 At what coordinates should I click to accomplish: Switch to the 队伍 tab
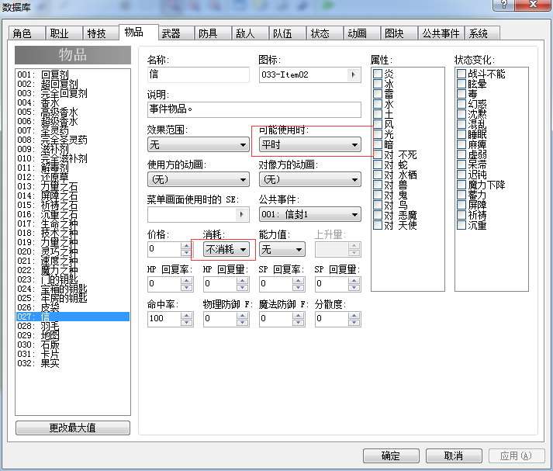(x=288, y=33)
